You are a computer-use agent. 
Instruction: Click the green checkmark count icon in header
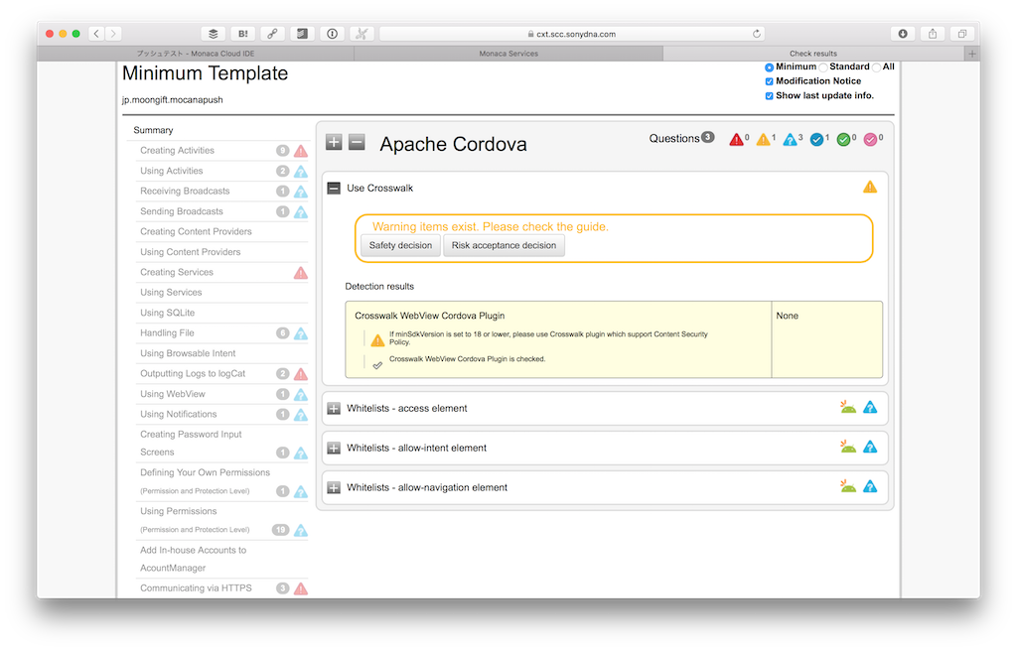coord(844,139)
